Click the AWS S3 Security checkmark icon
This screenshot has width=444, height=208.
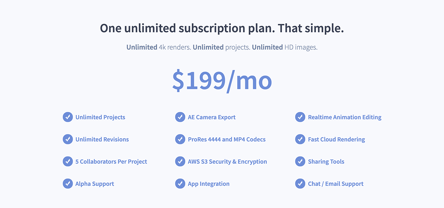tap(180, 162)
